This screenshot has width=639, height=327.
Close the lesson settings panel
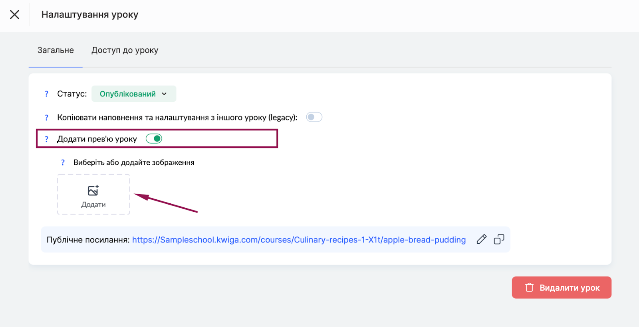tap(15, 15)
